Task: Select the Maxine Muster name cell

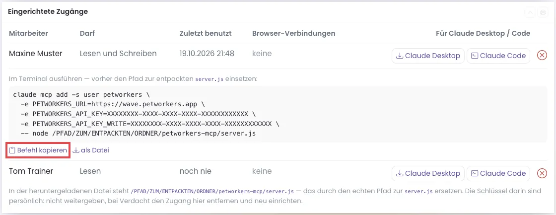Action: [x=35, y=54]
